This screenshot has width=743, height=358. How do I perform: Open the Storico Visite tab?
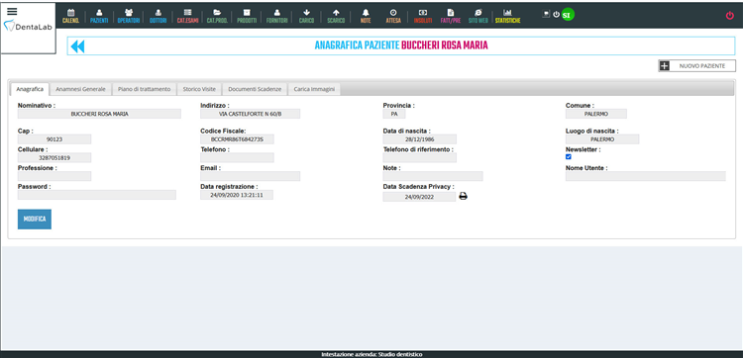[199, 89]
